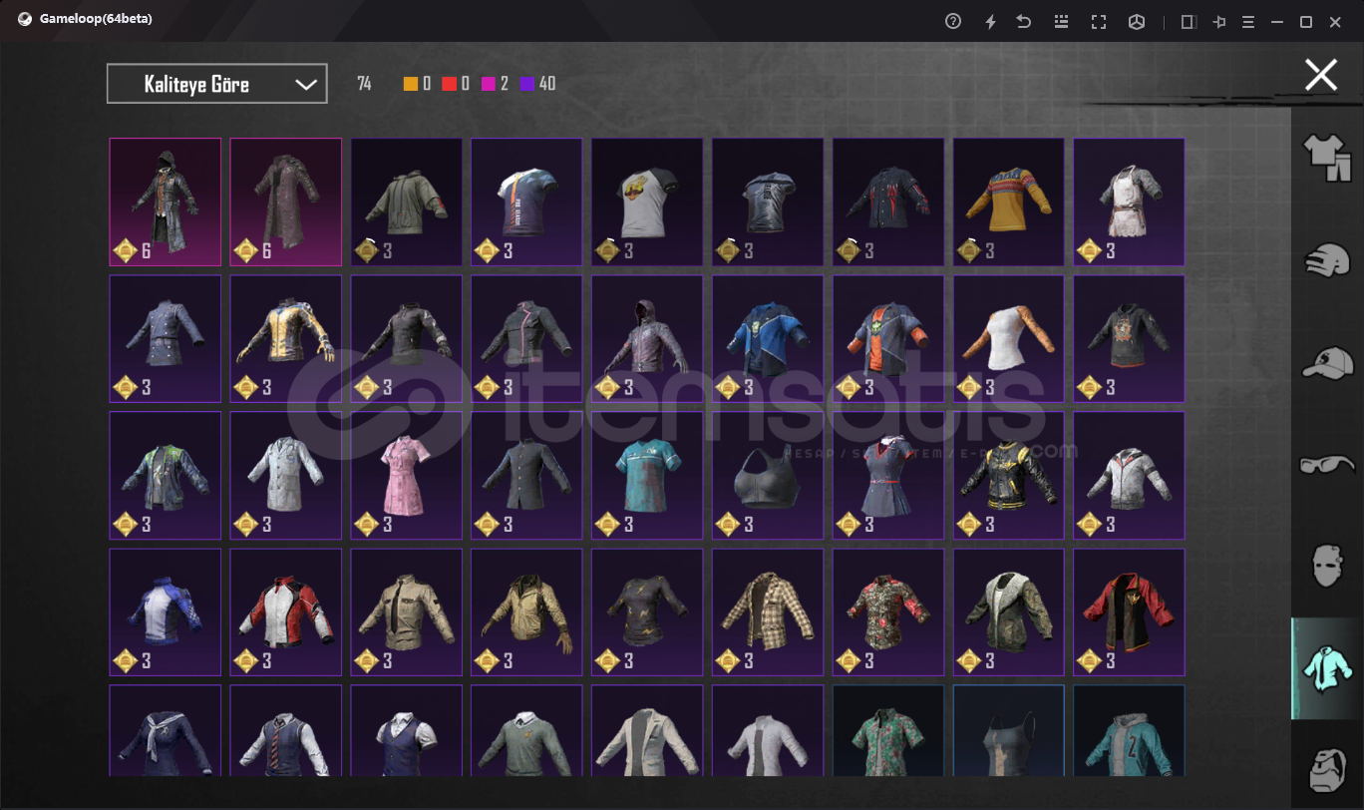Select the blue jacket with green shirt
This screenshot has width=1364, height=810.
[768, 339]
